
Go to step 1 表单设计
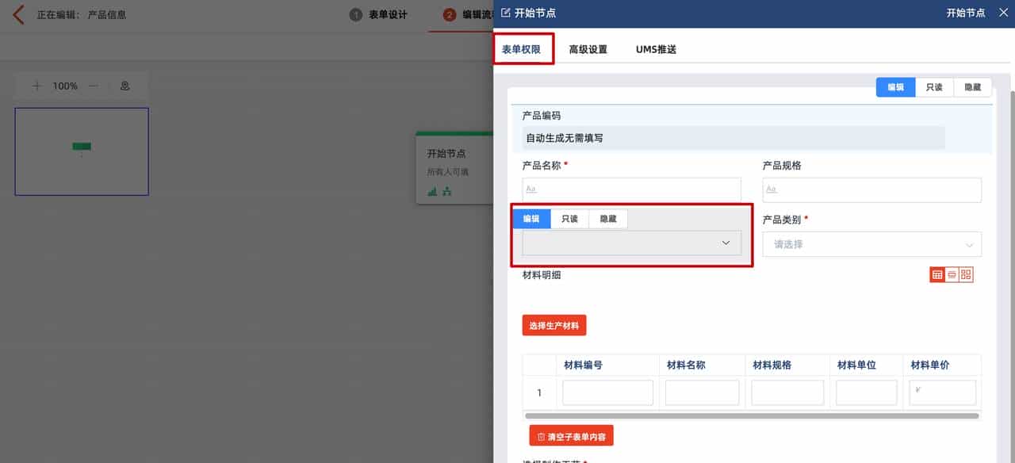pyautogui.click(x=374, y=13)
